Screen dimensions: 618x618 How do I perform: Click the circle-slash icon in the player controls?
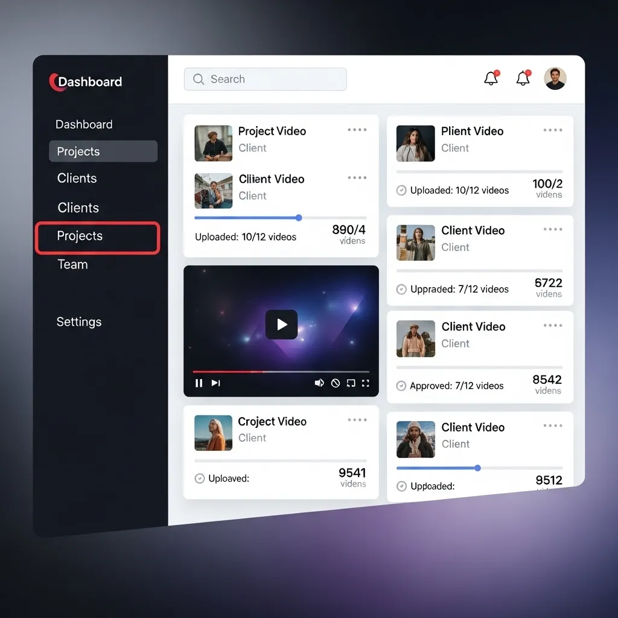click(x=336, y=383)
